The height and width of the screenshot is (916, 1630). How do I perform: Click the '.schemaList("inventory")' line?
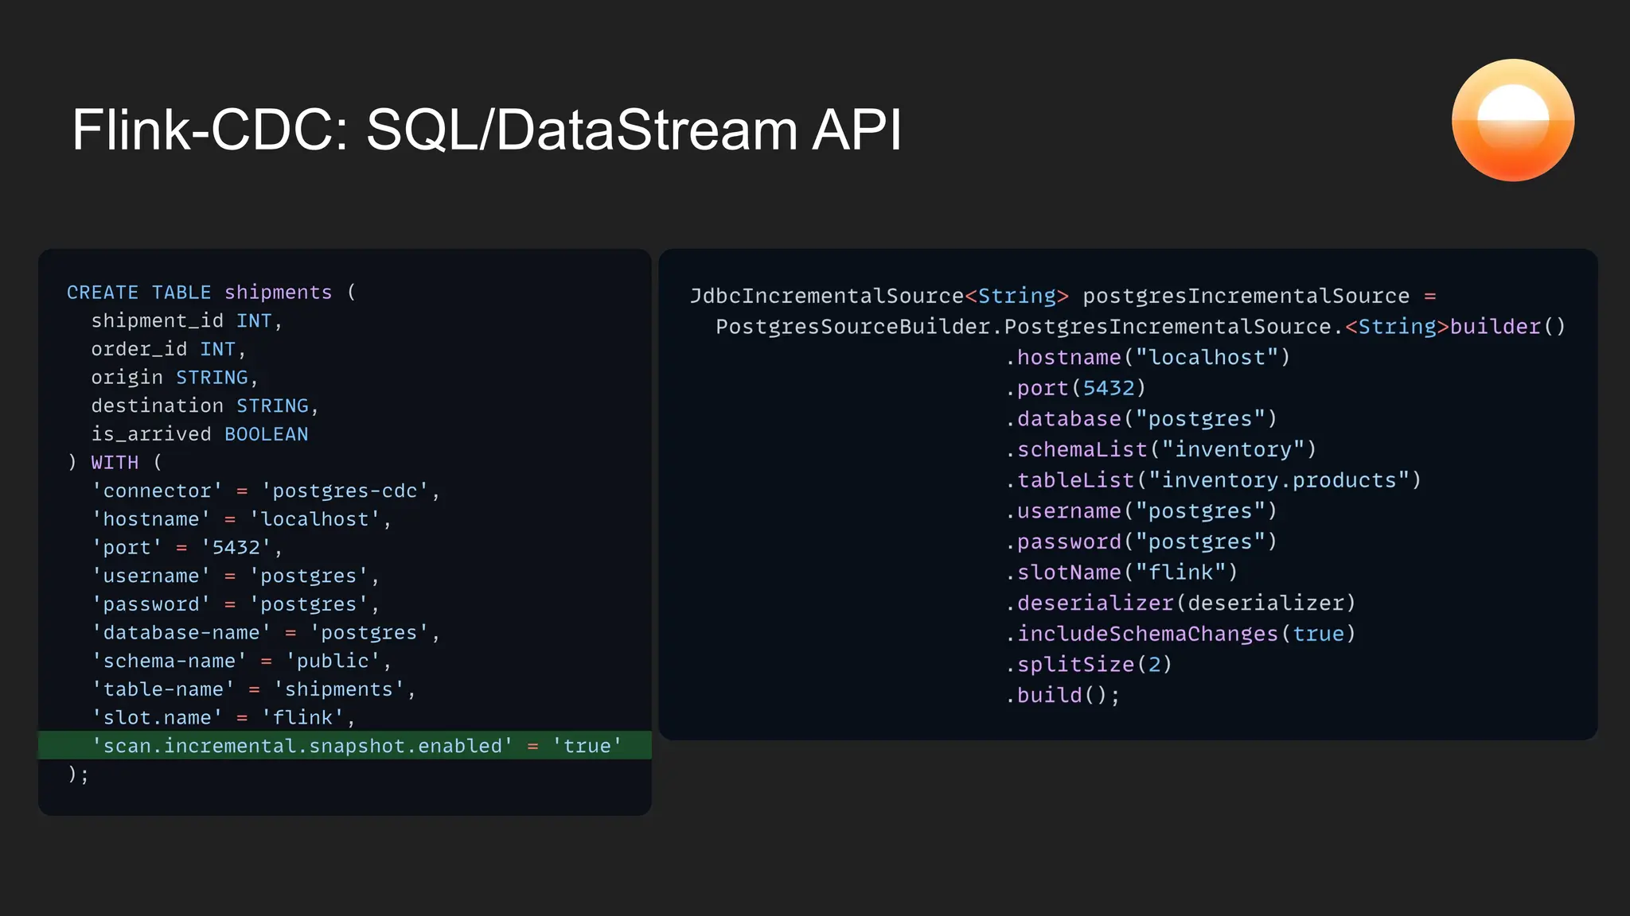click(1160, 450)
